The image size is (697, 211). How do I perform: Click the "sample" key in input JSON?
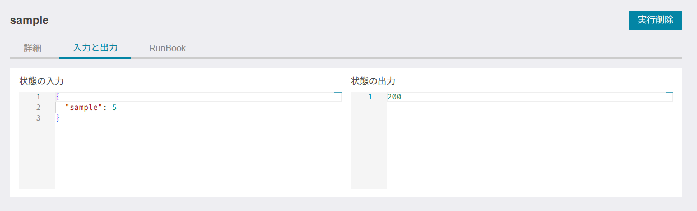[83, 107]
